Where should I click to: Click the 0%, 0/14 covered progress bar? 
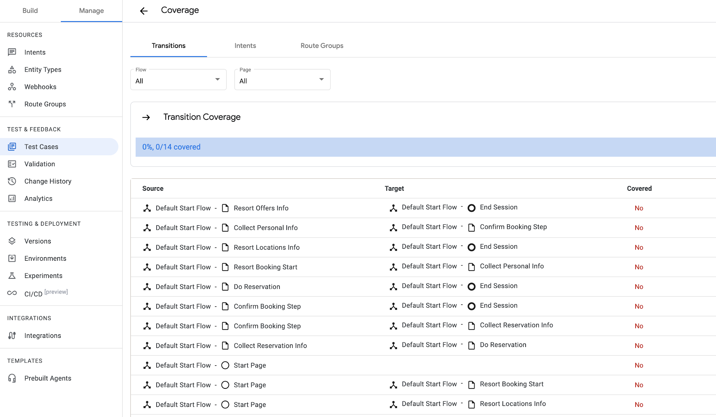(424, 147)
